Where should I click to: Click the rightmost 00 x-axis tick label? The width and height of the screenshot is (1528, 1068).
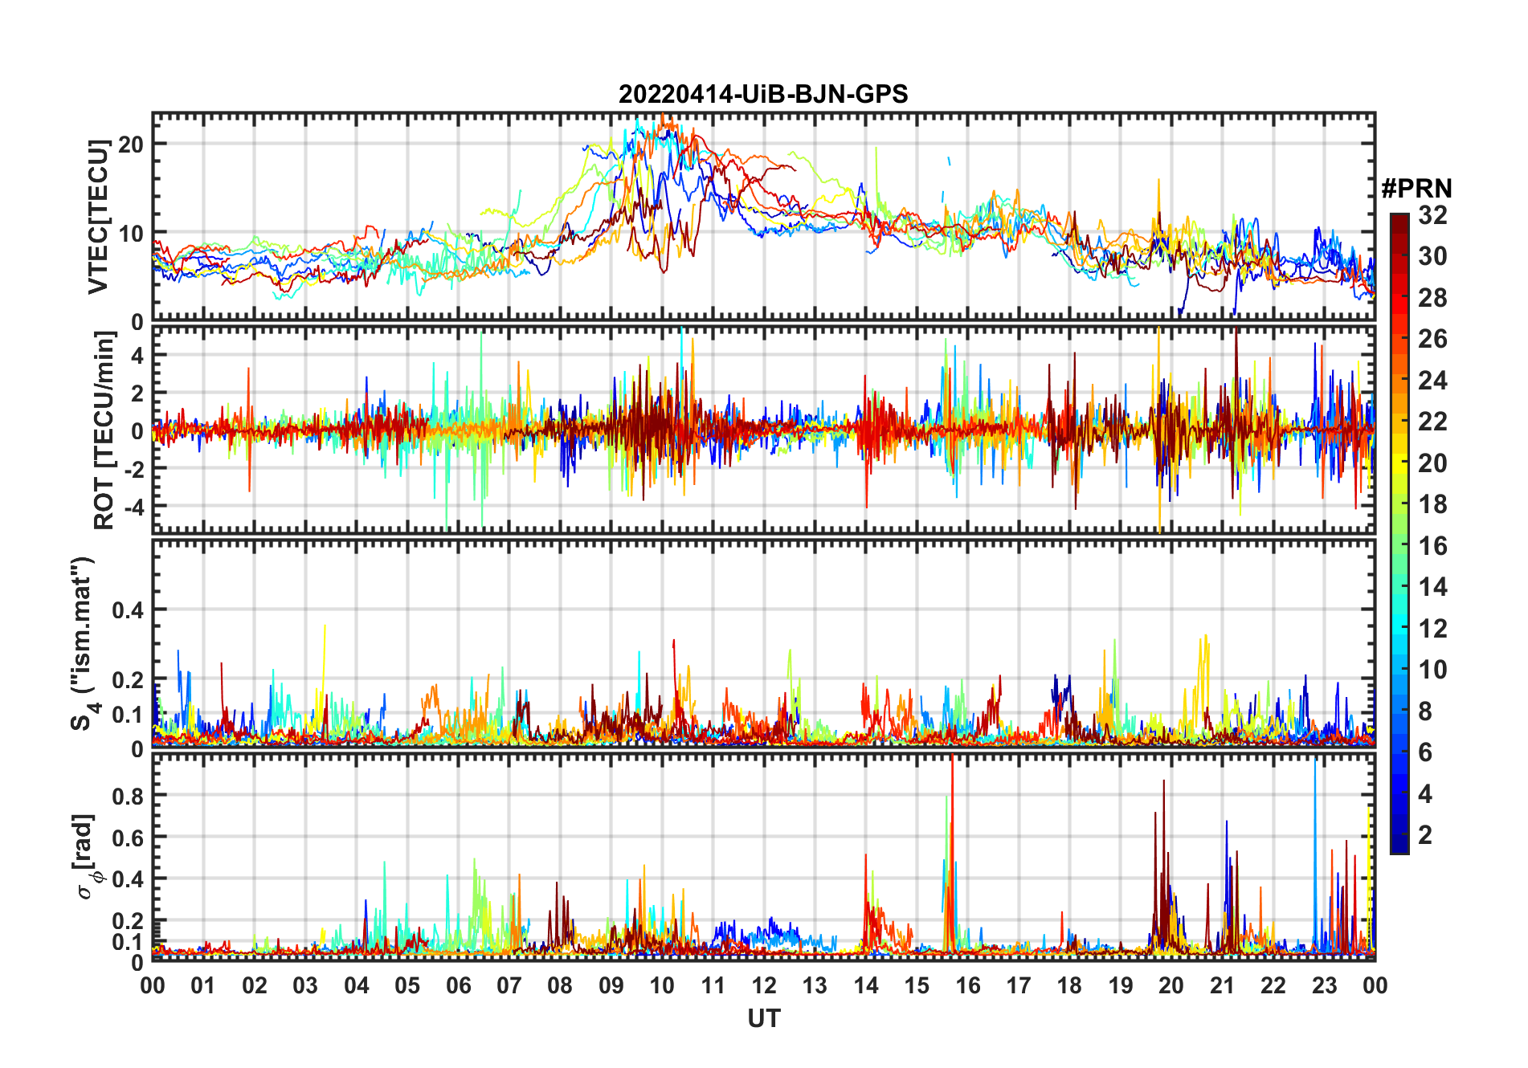(1375, 985)
